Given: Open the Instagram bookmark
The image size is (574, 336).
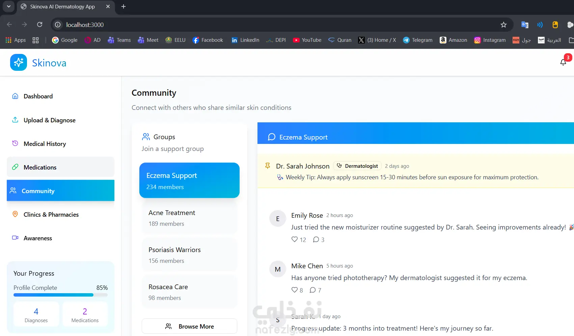Looking at the screenshot, I should tap(490, 40).
